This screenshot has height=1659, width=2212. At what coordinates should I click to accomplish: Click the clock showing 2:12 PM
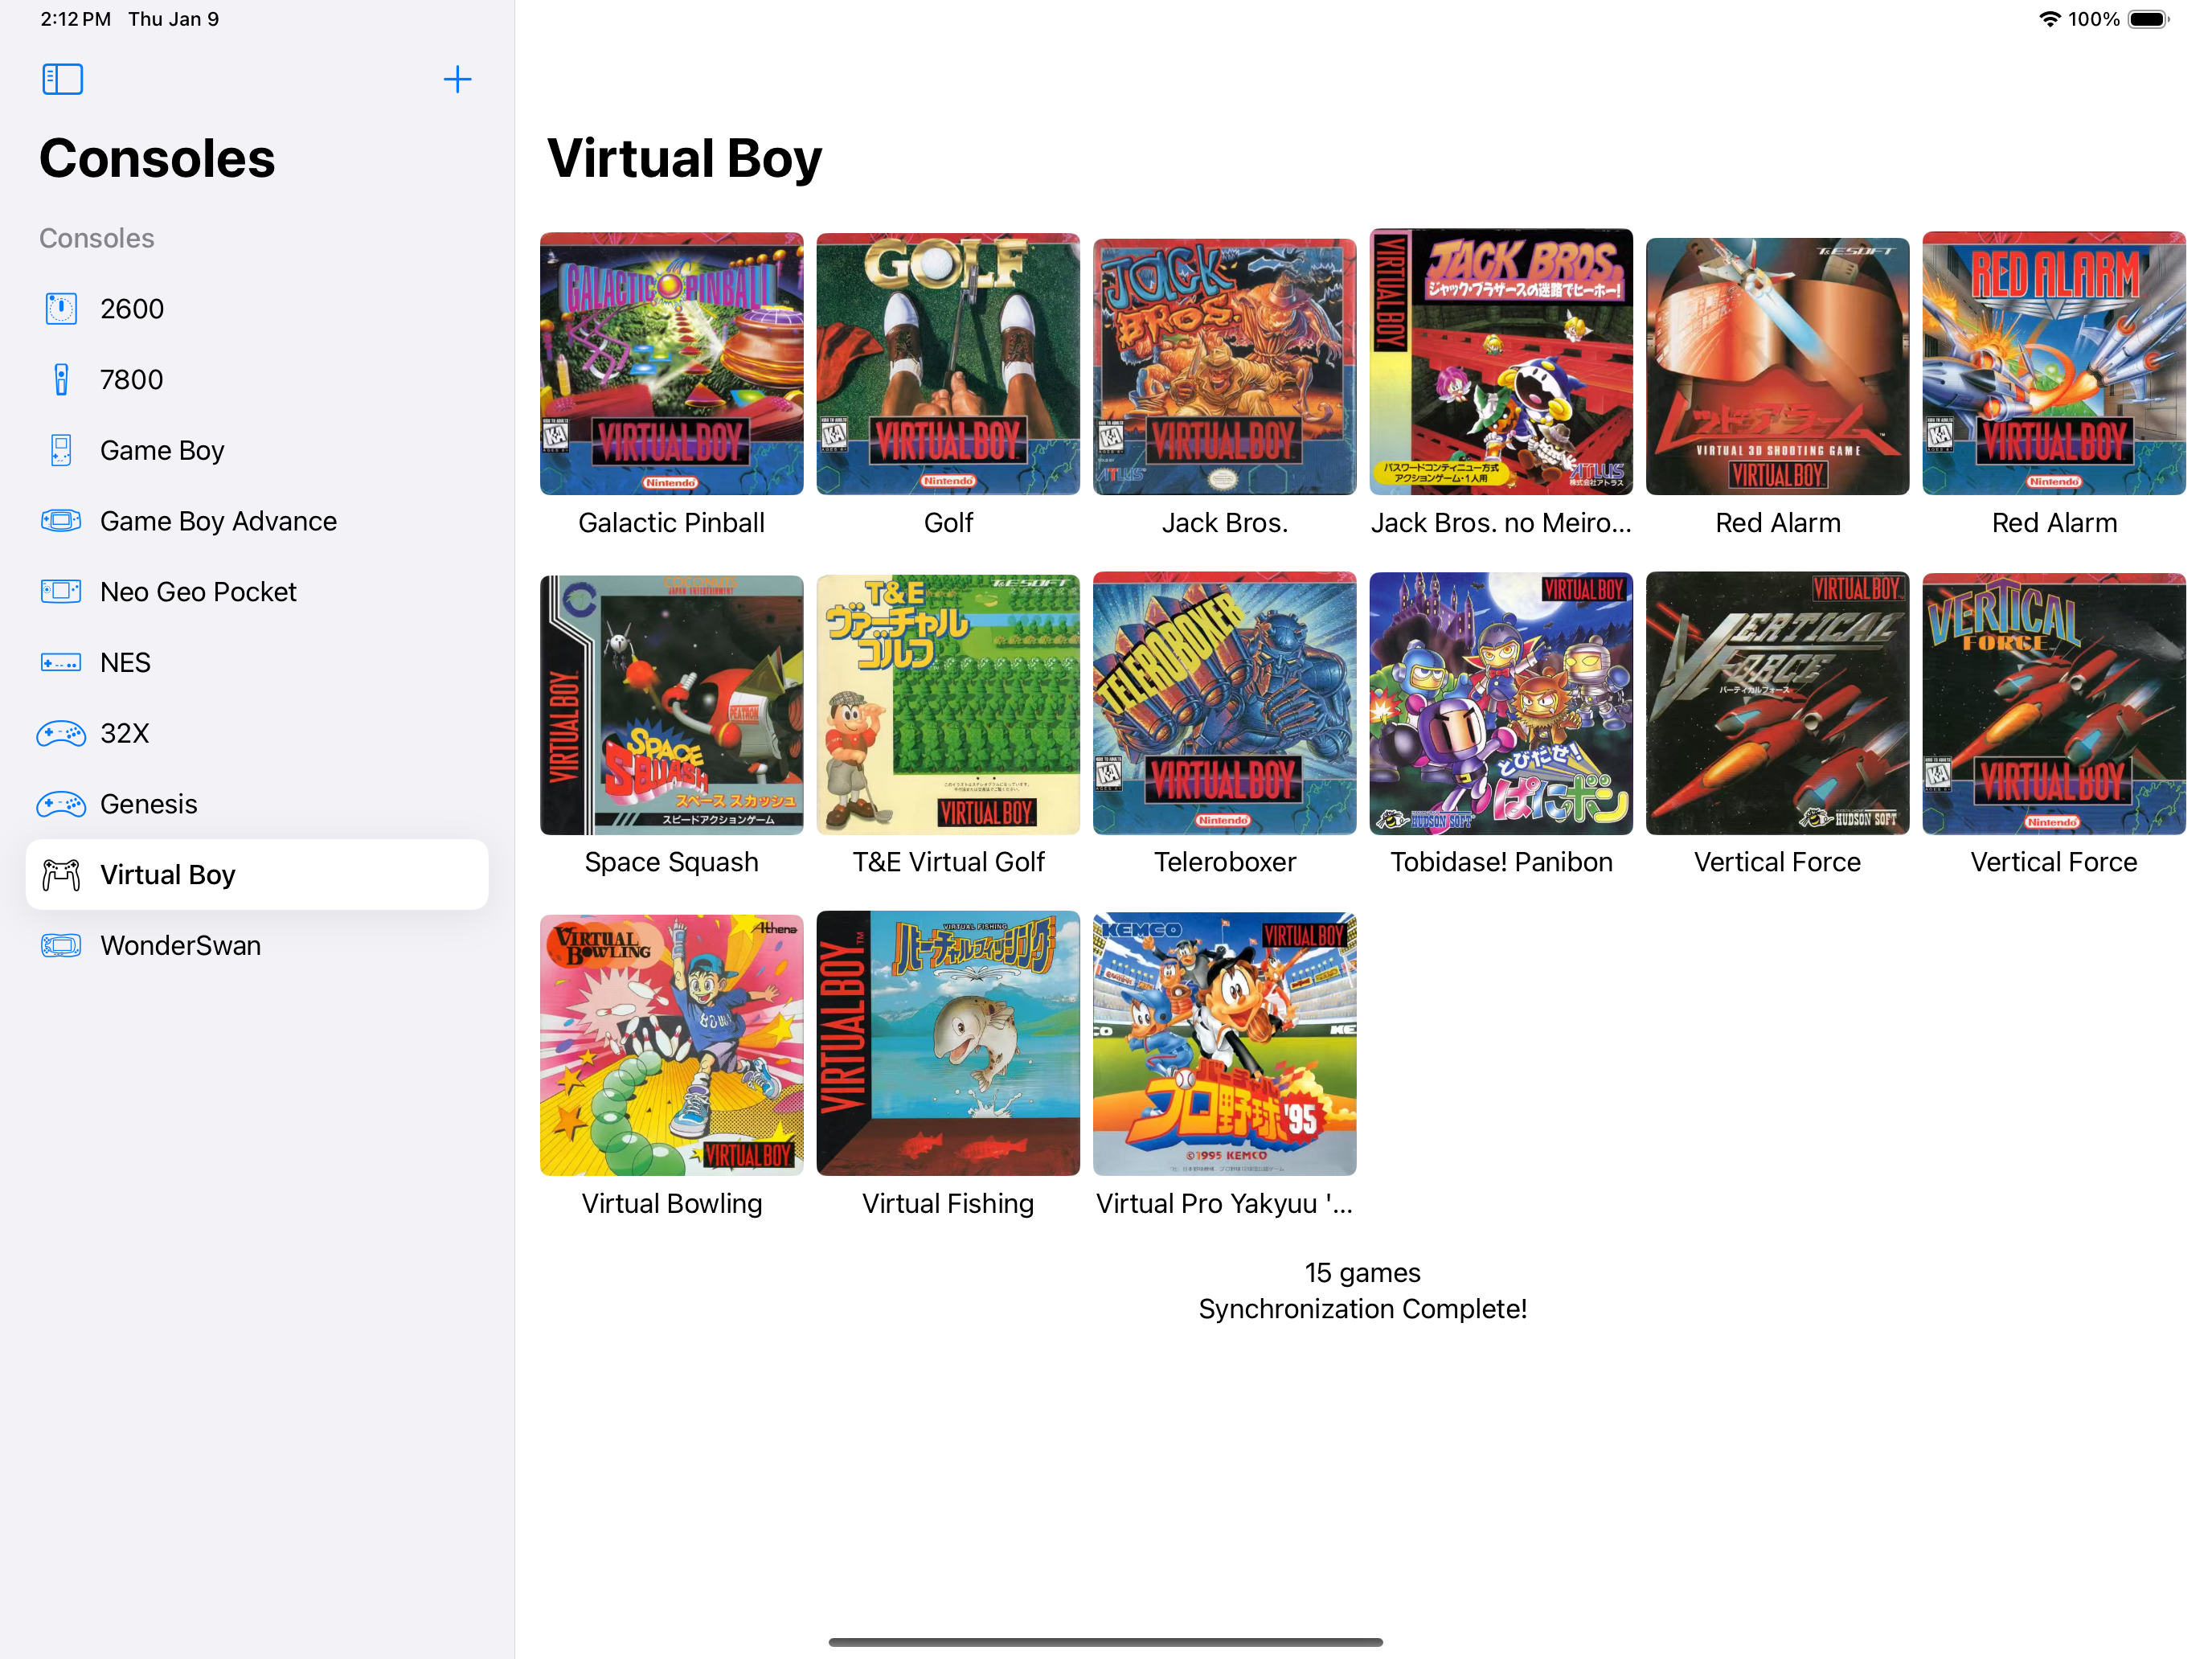point(75,19)
